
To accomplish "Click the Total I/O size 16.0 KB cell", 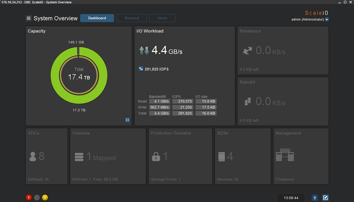I will click(x=206, y=113).
